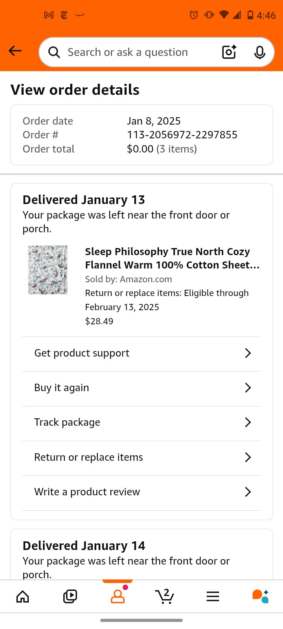Select Return or replace items
This screenshot has height=629, width=283.
point(141,457)
